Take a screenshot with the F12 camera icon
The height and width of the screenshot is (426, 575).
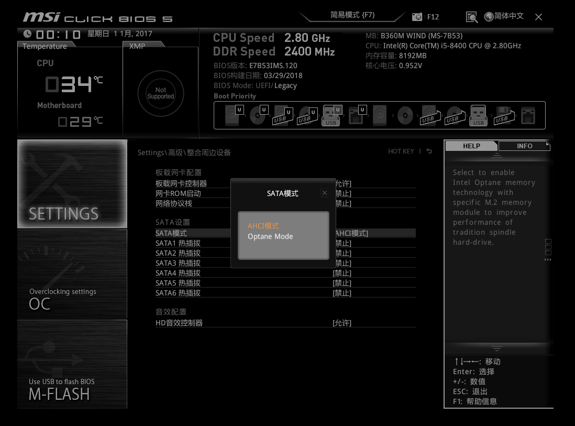pyautogui.click(x=417, y=17)
